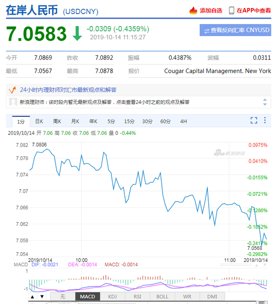Enable the BOLL indicator
The width and height of the screenshot is (276, 304).
(x=163, y=296)
